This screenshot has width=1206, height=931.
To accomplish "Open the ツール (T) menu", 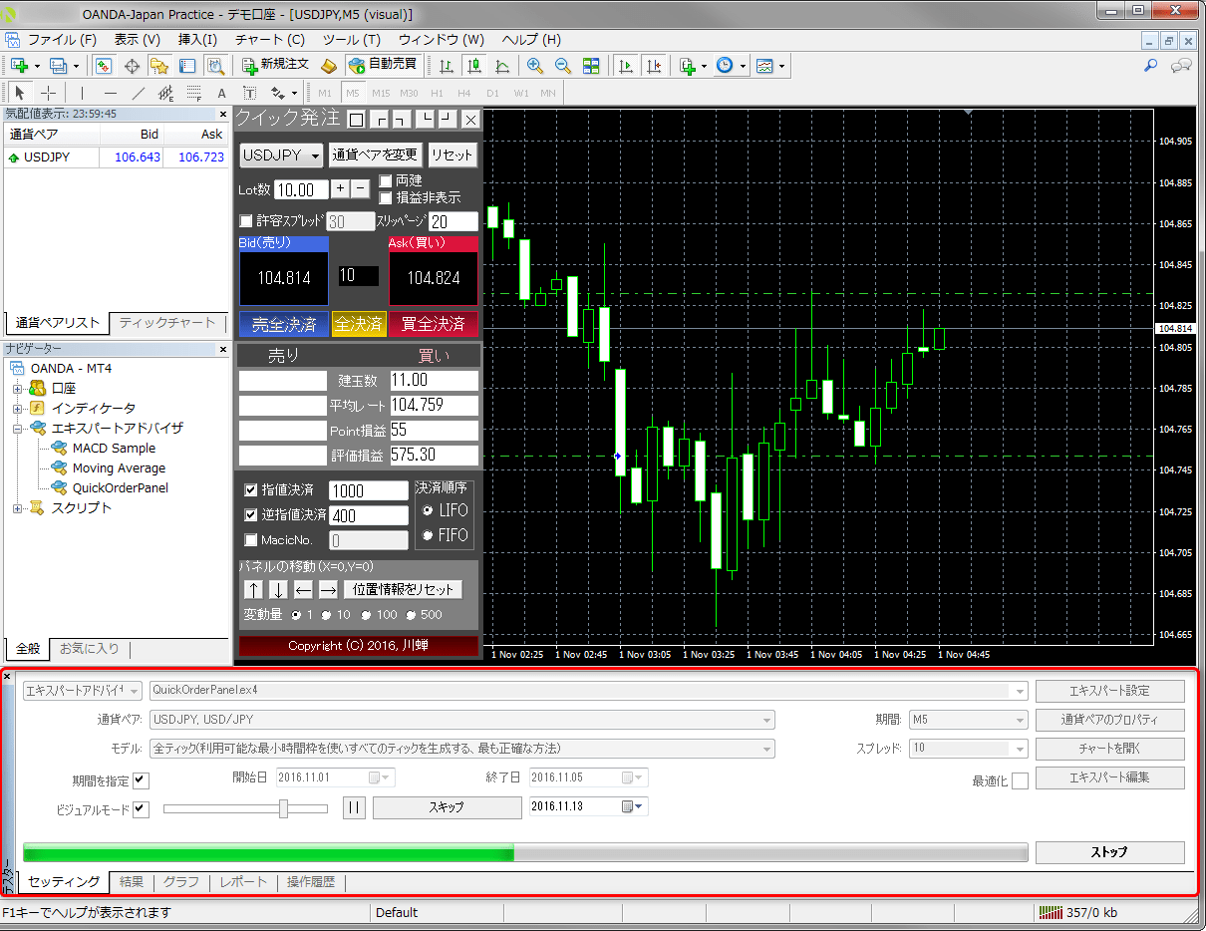I will pos(352,40).
